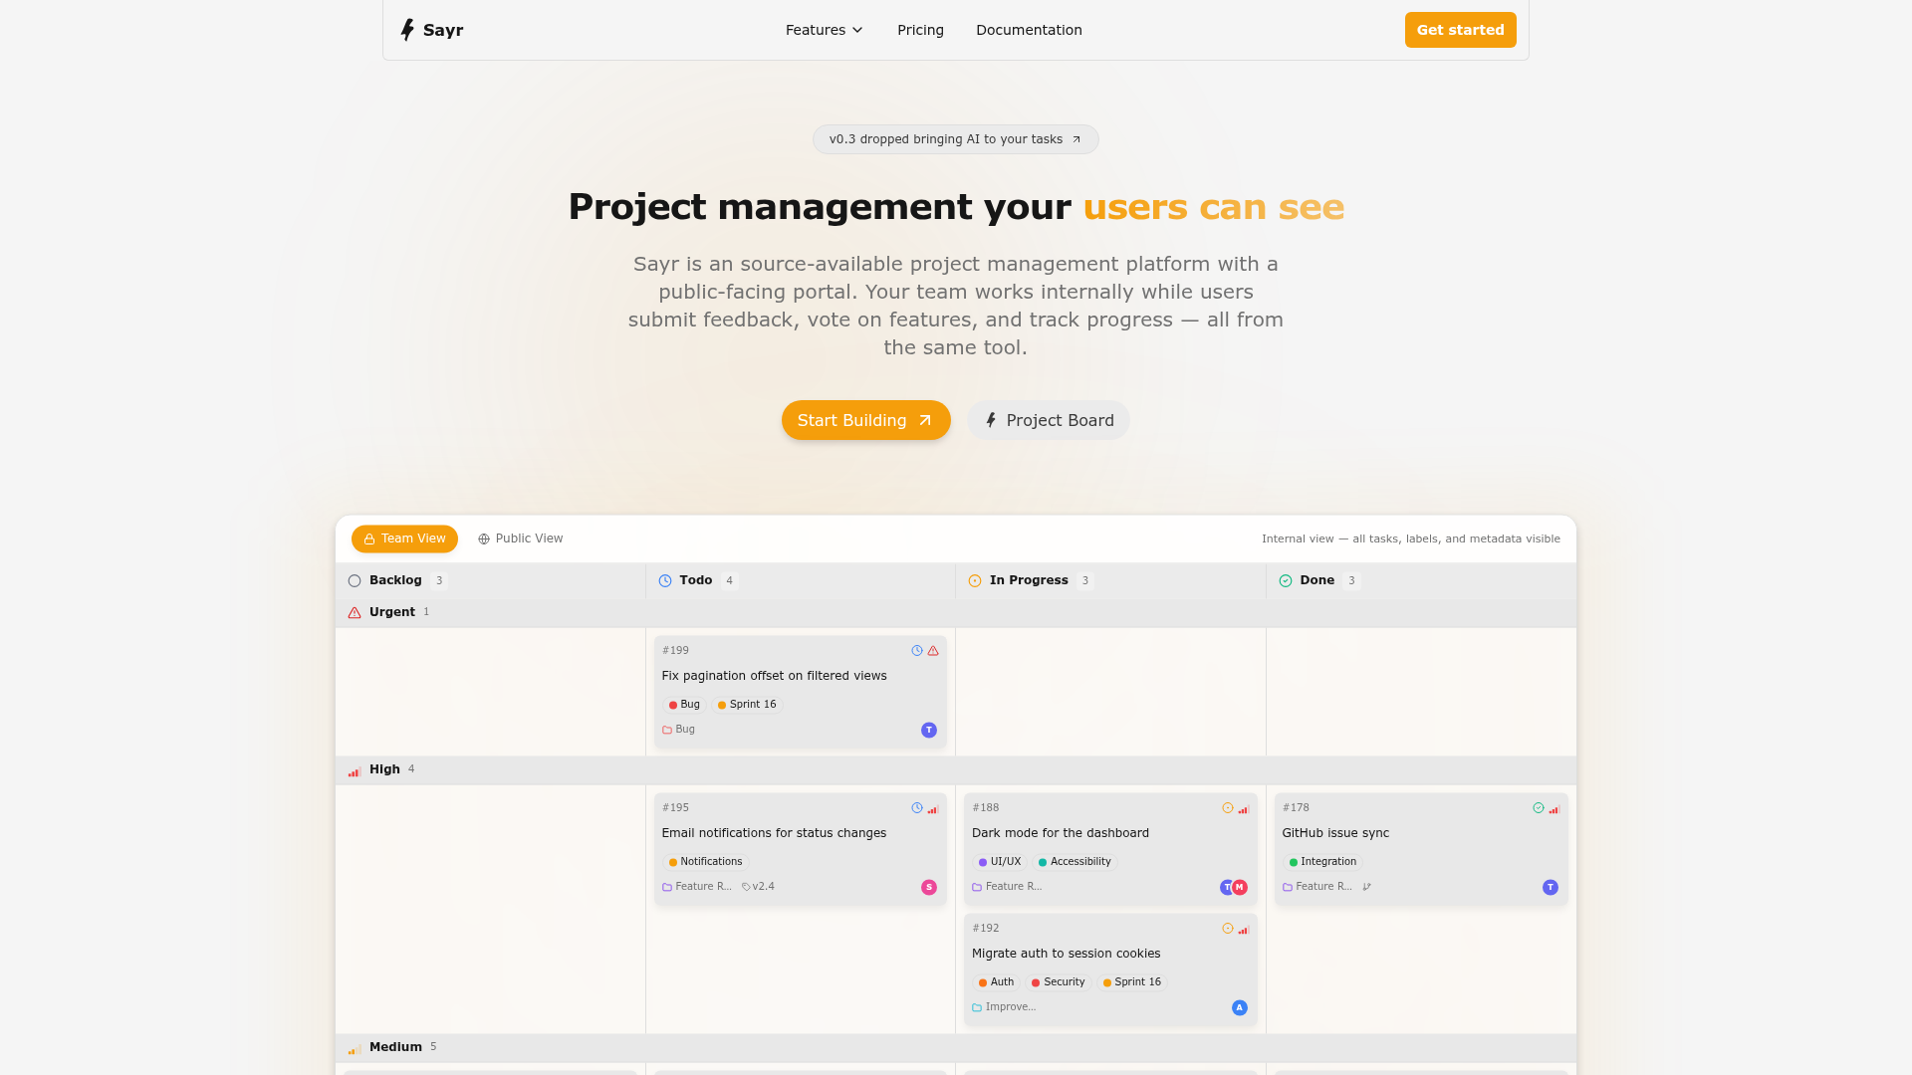Open the Documentation link
Screen dimensions: 1912x1075
point(1029,30)
